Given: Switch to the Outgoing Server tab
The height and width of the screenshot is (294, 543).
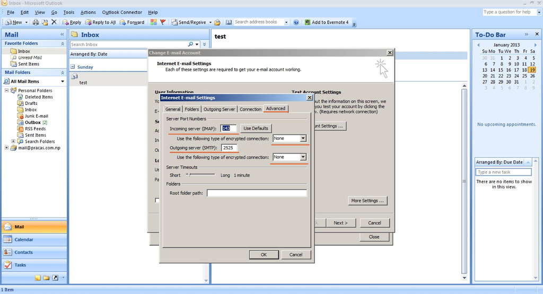Looking at the screenshot, I should pos(219,109).
